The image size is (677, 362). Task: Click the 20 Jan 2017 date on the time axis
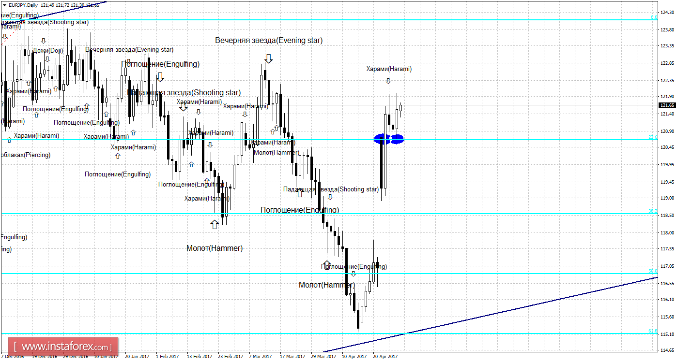pos(137,357)
